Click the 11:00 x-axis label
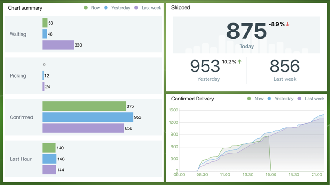 (225, 174)
